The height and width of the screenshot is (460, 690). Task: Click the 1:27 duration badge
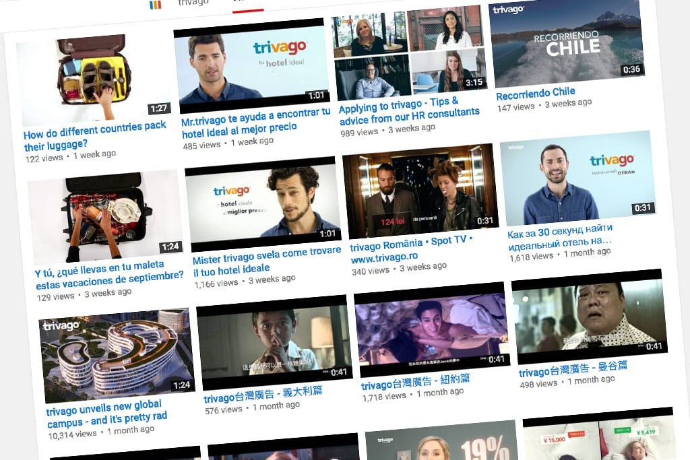point(159,108)
